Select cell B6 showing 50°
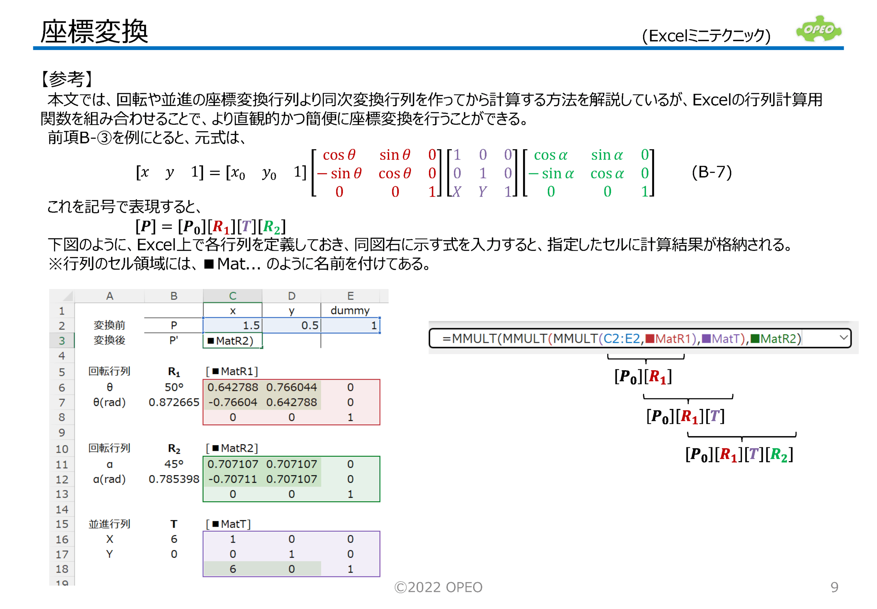Image resolution: width=877 pixels, height=609 pixels. point(174,387)
